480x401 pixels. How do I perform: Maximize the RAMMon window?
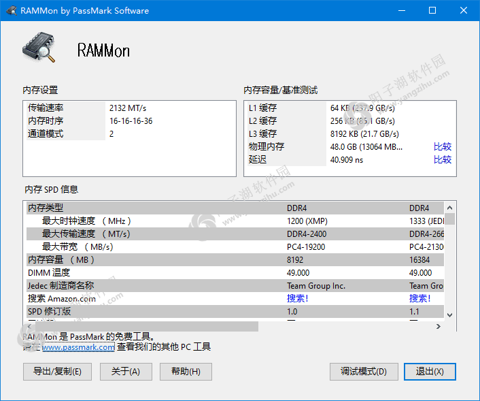pos(432,10)
